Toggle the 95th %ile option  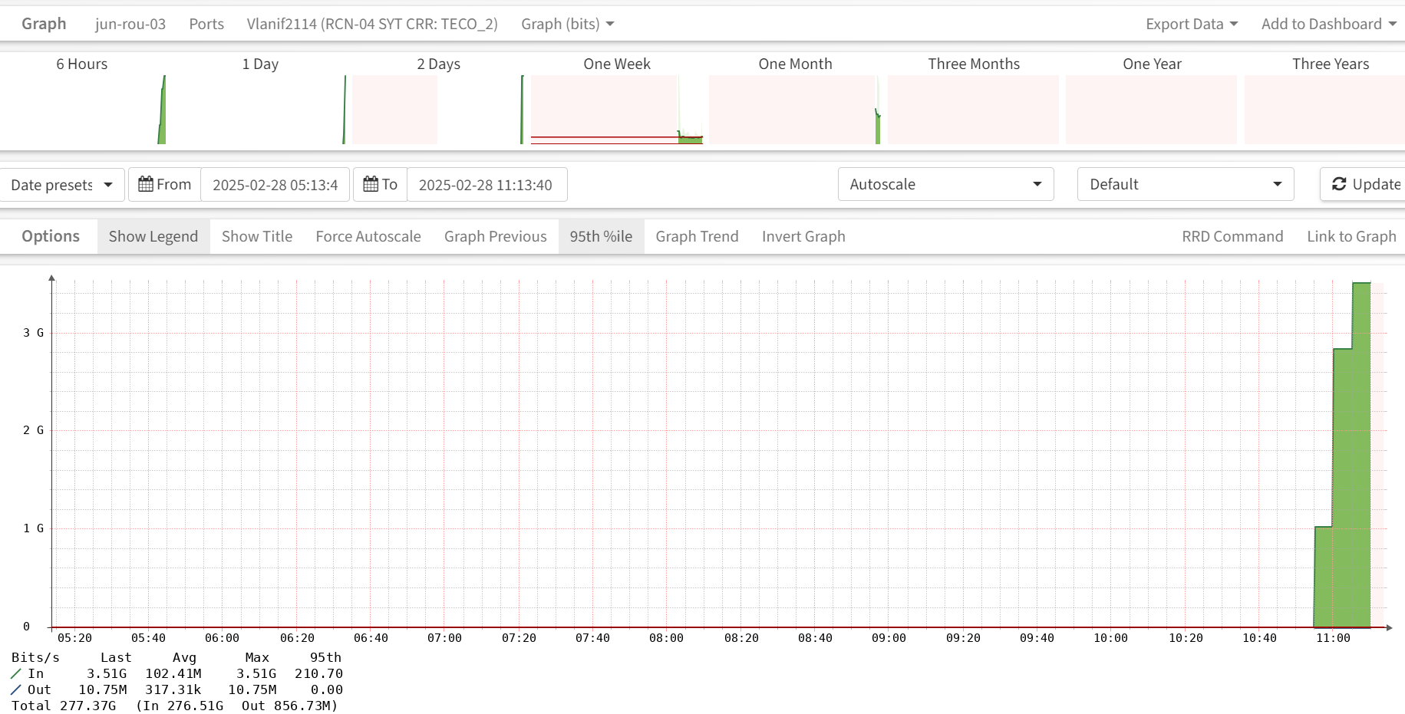pos(601,236)
